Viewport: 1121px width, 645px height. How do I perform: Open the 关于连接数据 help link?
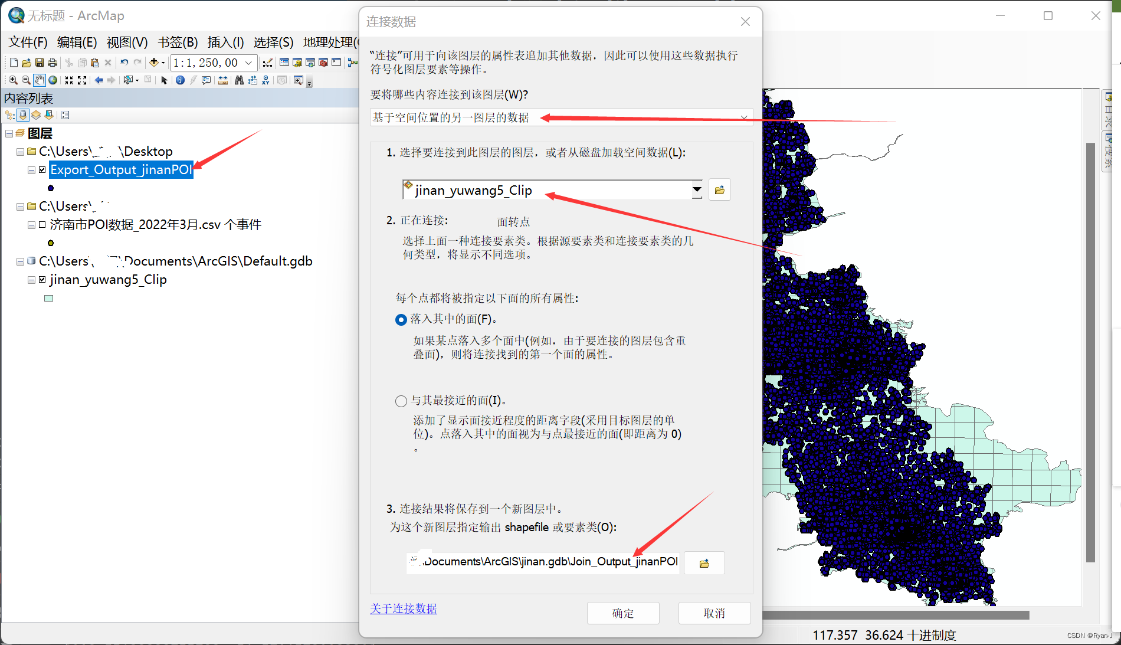click(404, 608)
